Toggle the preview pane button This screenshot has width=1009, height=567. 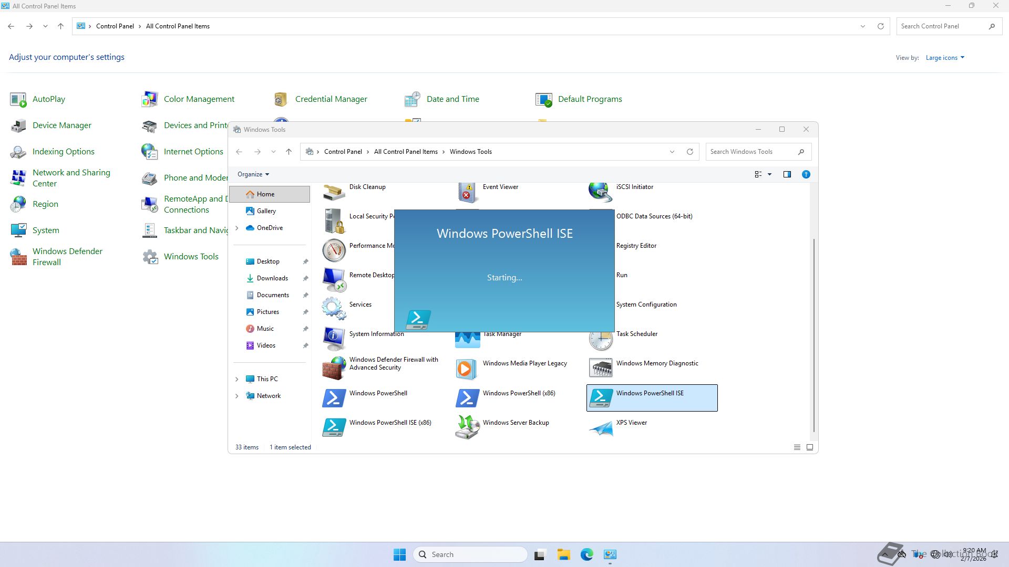point(787,174)
